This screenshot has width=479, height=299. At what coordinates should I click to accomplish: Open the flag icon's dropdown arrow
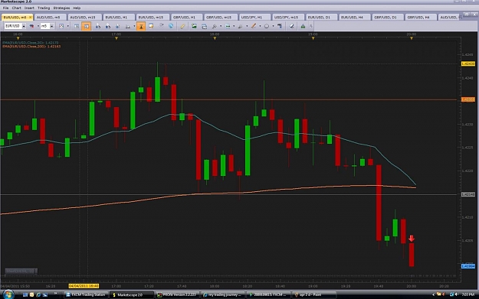(38, 26)
